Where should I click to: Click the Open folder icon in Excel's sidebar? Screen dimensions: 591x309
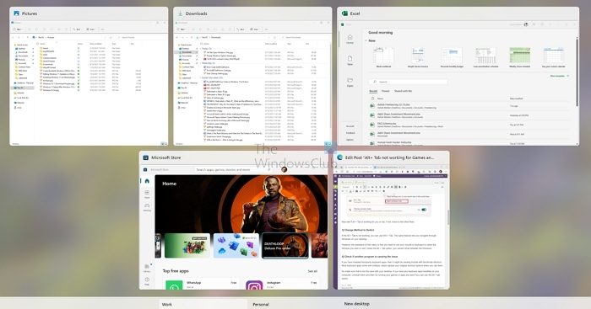pyautogui.click(x=350, y=80)
